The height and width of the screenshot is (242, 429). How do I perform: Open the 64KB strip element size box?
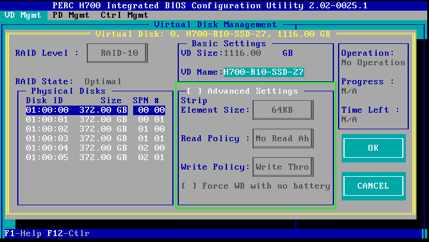click(x=283, y=110)
